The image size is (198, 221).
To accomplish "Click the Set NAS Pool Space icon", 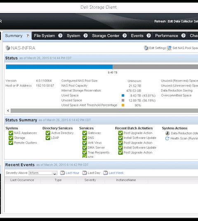I will click(x=169, y=48).
